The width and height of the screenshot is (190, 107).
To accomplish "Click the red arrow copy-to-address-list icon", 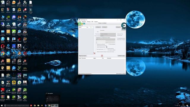I will coord(94,53).
